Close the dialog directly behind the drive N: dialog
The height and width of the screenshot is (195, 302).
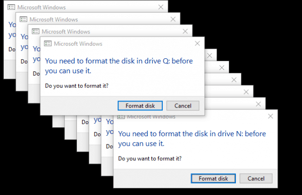(258, 104)
